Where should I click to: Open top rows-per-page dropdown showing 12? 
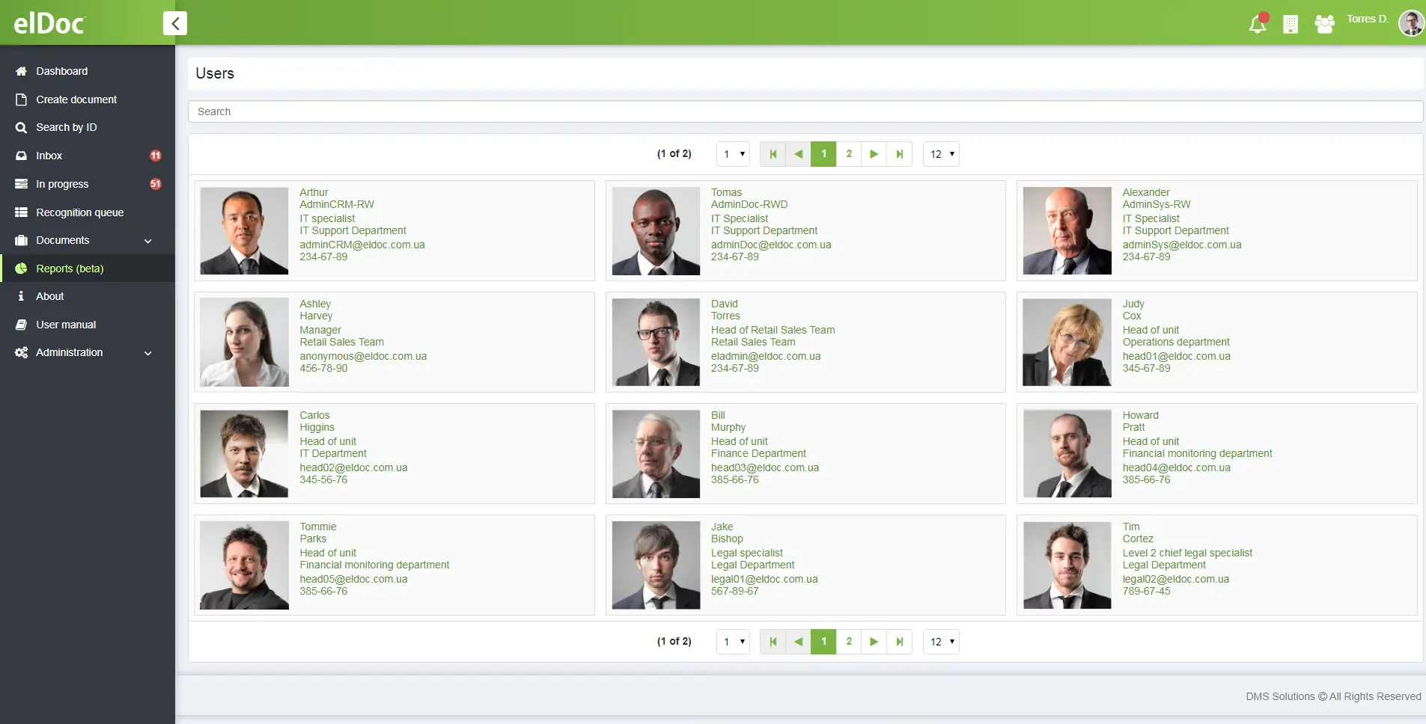pyautogui.click(x=941, y=154)
